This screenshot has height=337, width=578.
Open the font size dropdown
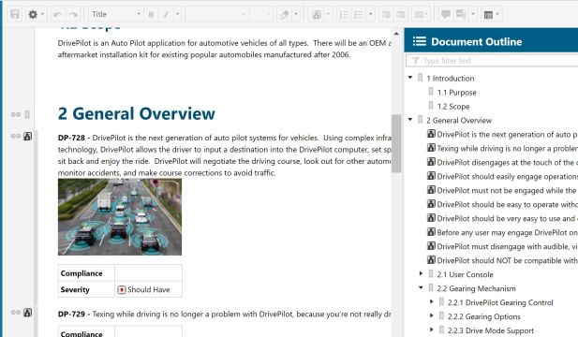pyautogui.click(x=261, y=14)
